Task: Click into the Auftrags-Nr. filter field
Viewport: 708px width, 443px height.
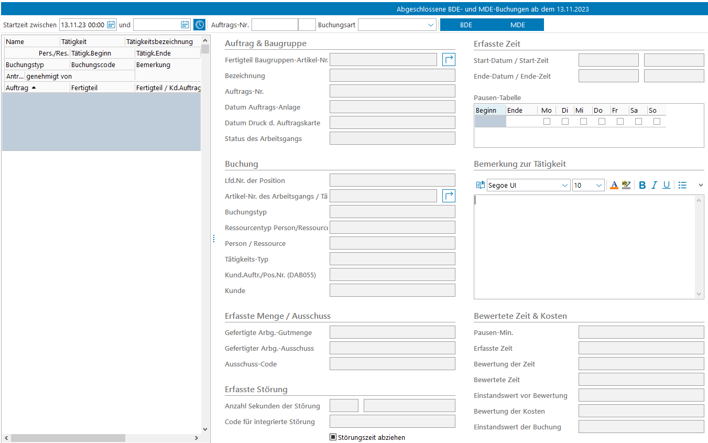Action: click(x=275, y=25)
